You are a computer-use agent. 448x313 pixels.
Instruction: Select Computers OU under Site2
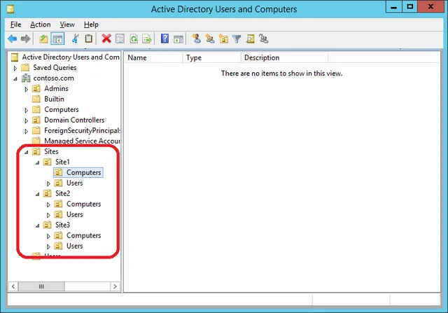83,204
